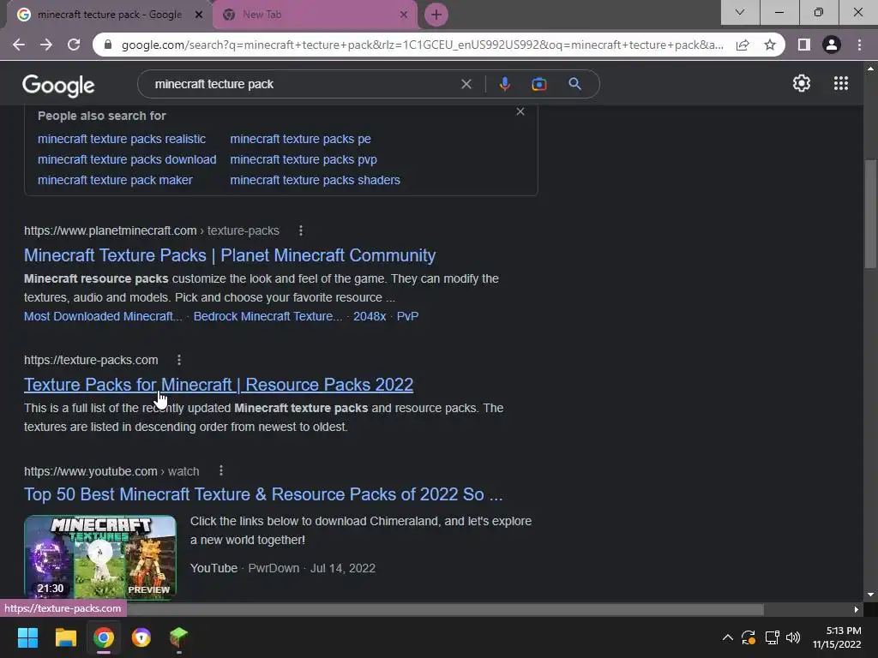Click the lock icon in address bar

point(108,45)
